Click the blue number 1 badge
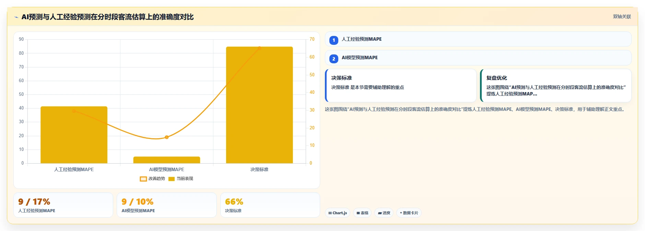Screen dimensions: 645x231 click(x=333, y=40)
